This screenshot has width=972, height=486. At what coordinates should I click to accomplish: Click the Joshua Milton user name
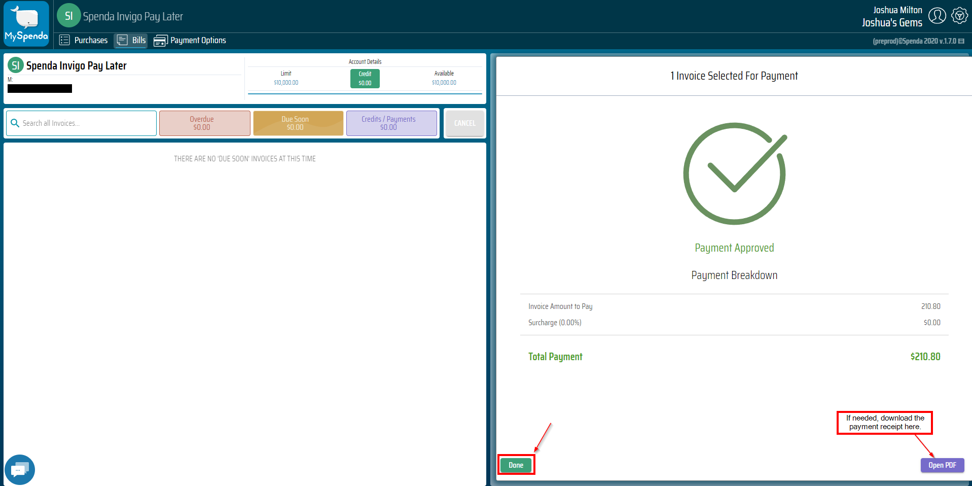click(x=897, y=10)
